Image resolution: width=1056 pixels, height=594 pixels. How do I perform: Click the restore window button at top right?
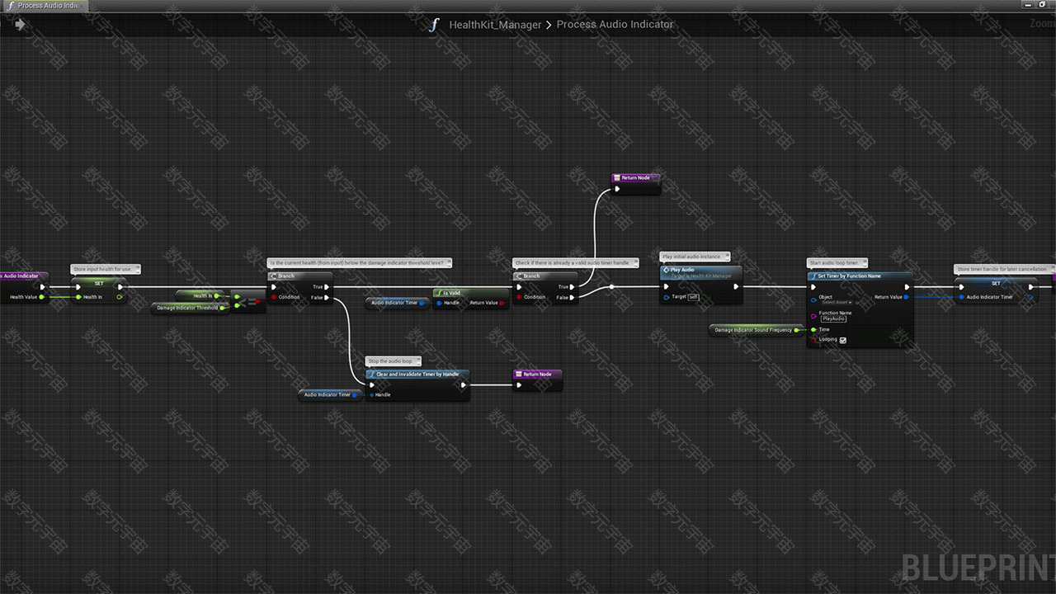[1042, 4]
